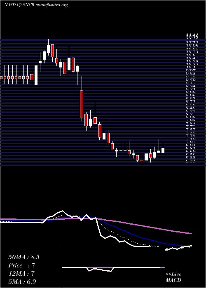Click inside the MACD inset panel
206x288 pixels.
click(113, 267)
